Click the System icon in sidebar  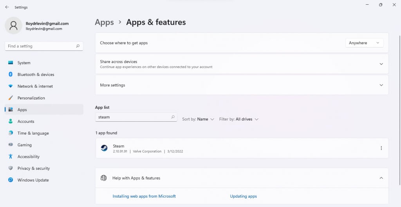(x=11, y=63)
